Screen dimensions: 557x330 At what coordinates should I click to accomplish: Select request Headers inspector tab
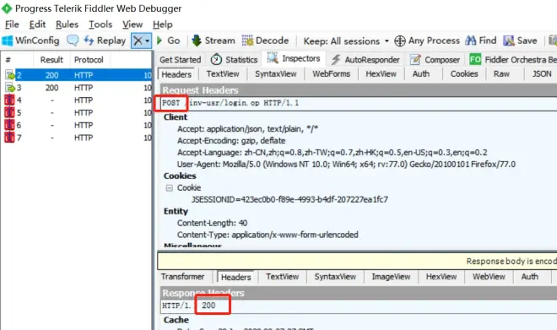176,74
